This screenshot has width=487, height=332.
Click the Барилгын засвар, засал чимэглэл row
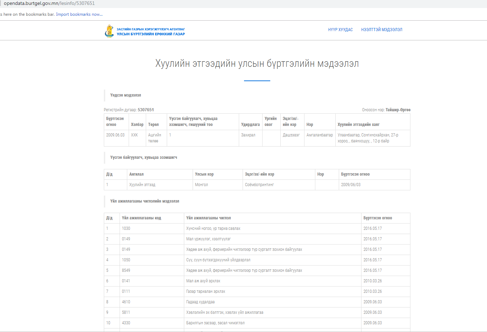pos(257,323)
